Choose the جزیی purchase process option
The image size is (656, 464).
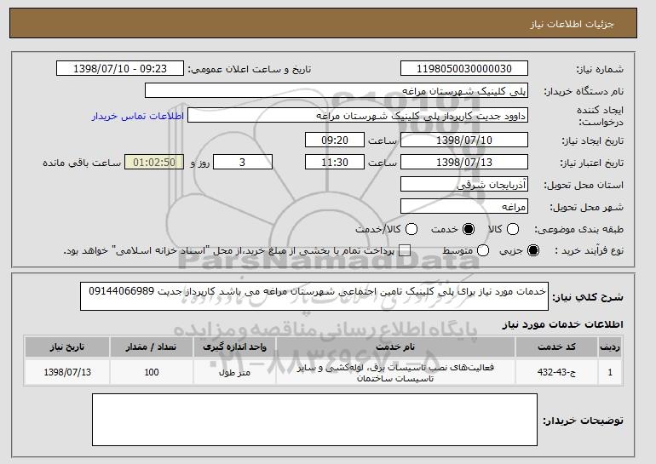point(533,251)
